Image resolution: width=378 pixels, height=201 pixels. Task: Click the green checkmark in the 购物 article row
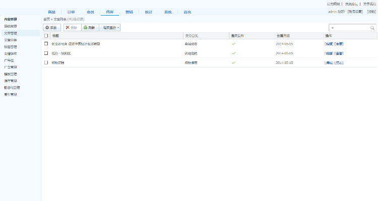pos(233,62)
